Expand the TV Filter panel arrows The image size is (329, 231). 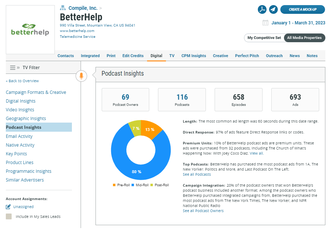tap(18, 67)
